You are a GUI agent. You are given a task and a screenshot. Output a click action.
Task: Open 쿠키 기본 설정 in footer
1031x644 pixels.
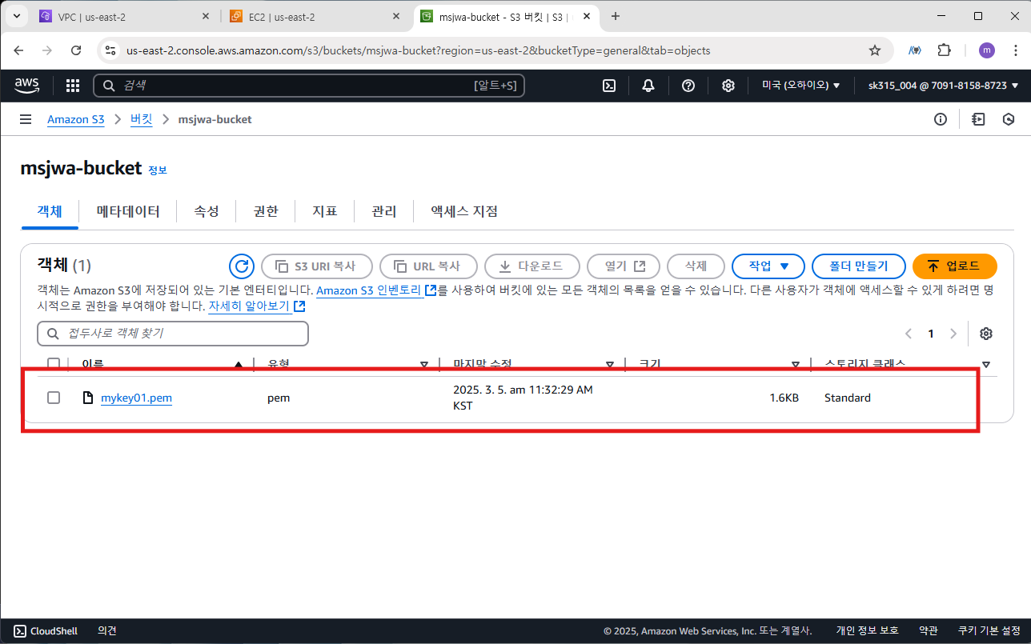989,631
